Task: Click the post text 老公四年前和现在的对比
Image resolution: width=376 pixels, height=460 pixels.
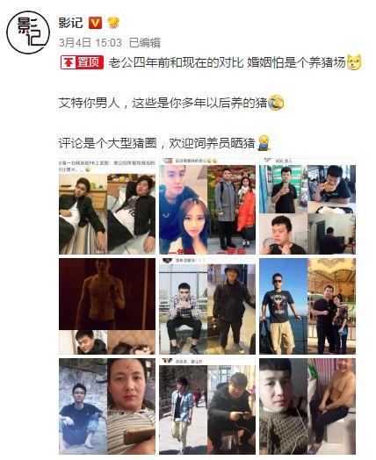Action: click(x=176, y=62)
